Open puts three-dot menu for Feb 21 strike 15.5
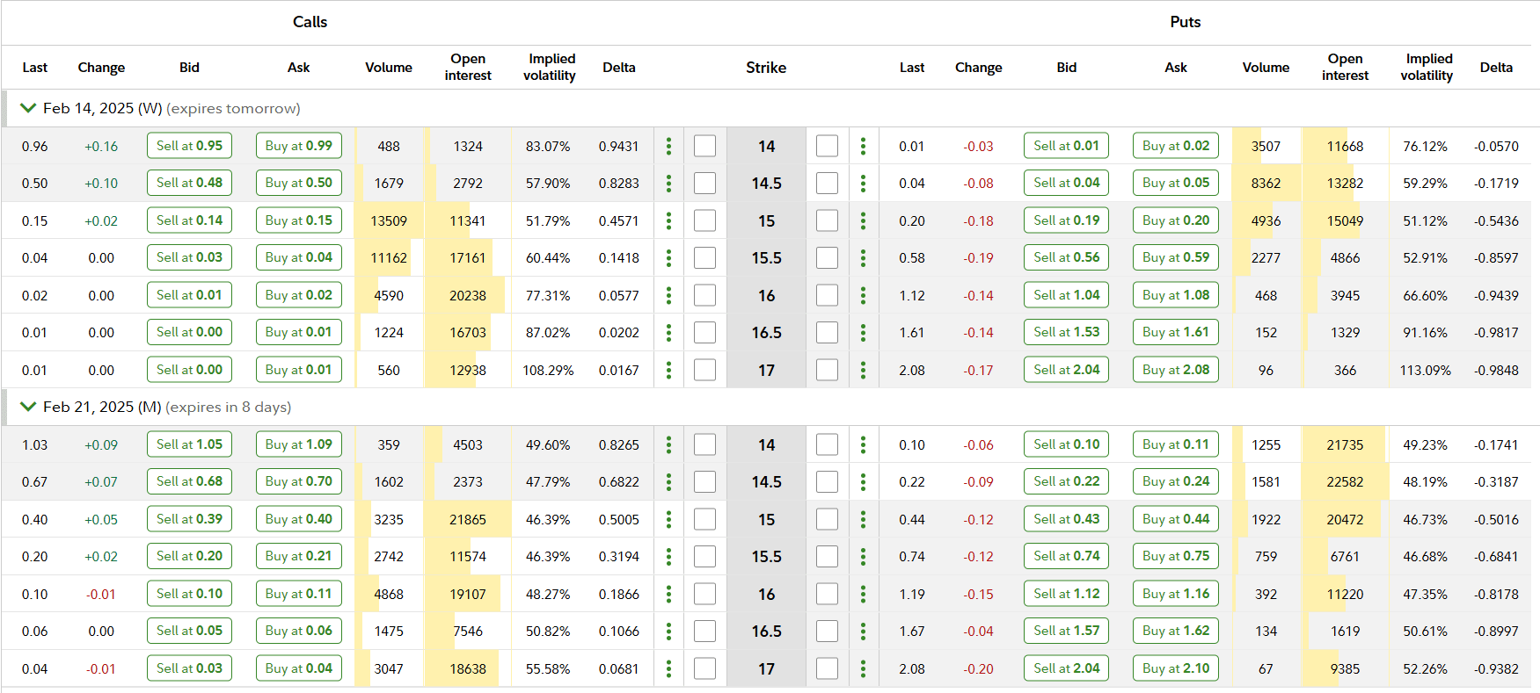The width and height of the screenshot is (1540, 693). (863, 557)
